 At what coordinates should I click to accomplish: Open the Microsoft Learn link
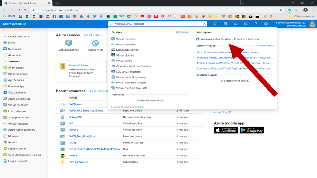pos(78,65)
